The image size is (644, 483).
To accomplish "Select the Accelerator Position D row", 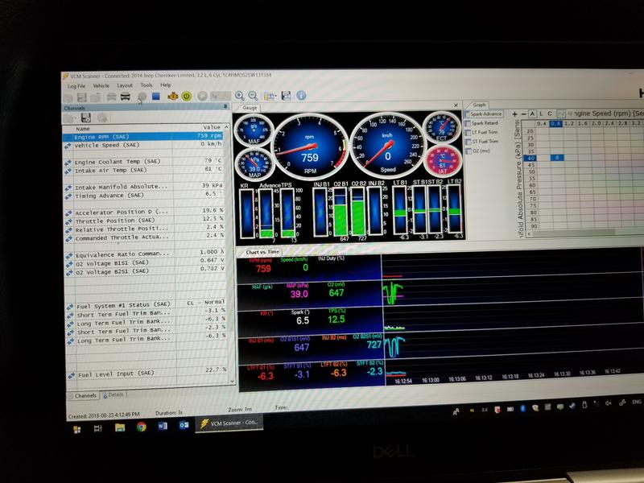I will tap(145, 212).
